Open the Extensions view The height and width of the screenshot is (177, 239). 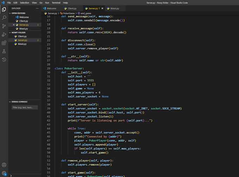click(x=4, y=43)
